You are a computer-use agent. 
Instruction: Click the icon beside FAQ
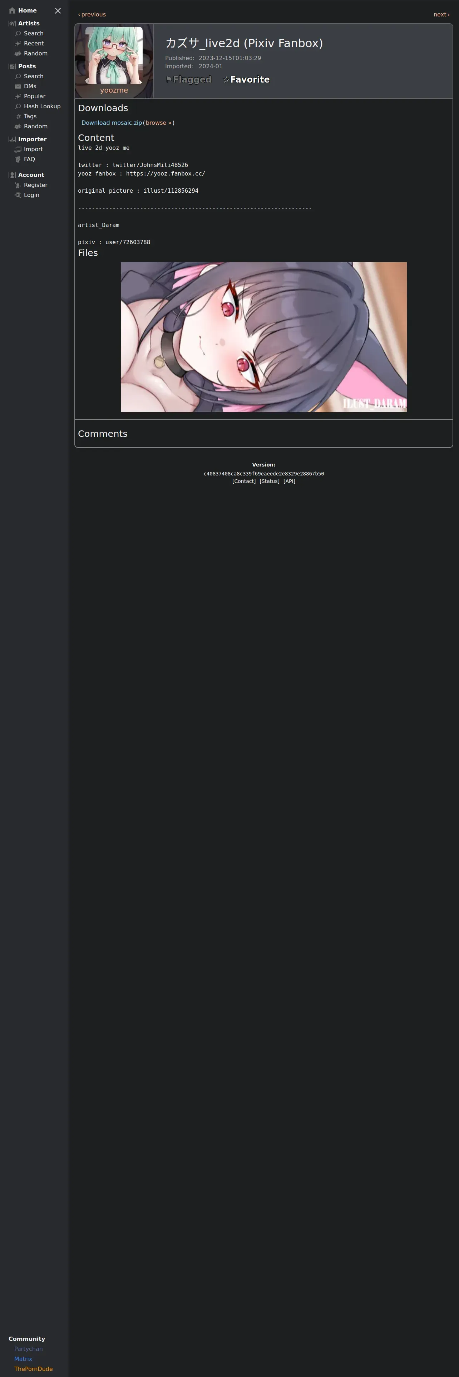18,159
